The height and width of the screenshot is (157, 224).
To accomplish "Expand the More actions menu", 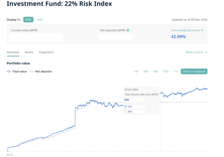I will coord(196,52).
